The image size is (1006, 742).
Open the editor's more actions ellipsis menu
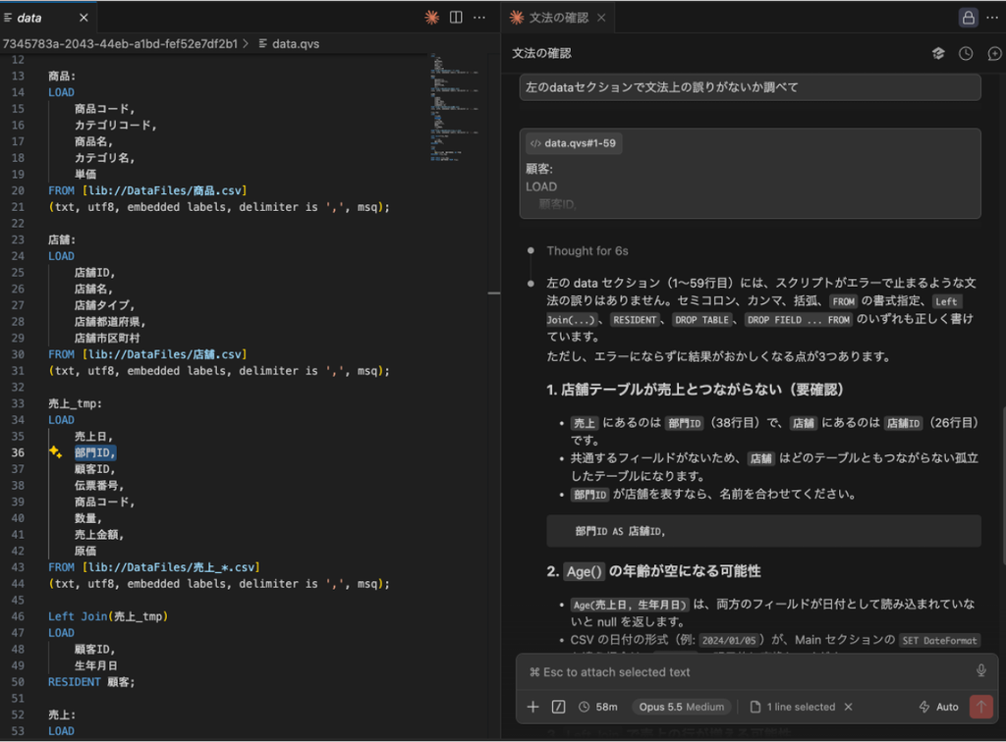(x=479, y=18)
